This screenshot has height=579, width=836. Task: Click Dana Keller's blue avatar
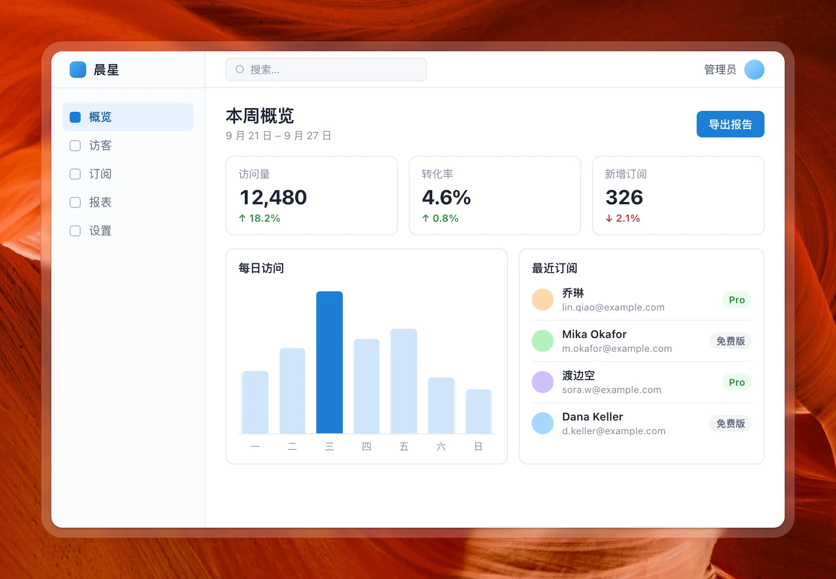pyautogui.click(x=543, y=423)
